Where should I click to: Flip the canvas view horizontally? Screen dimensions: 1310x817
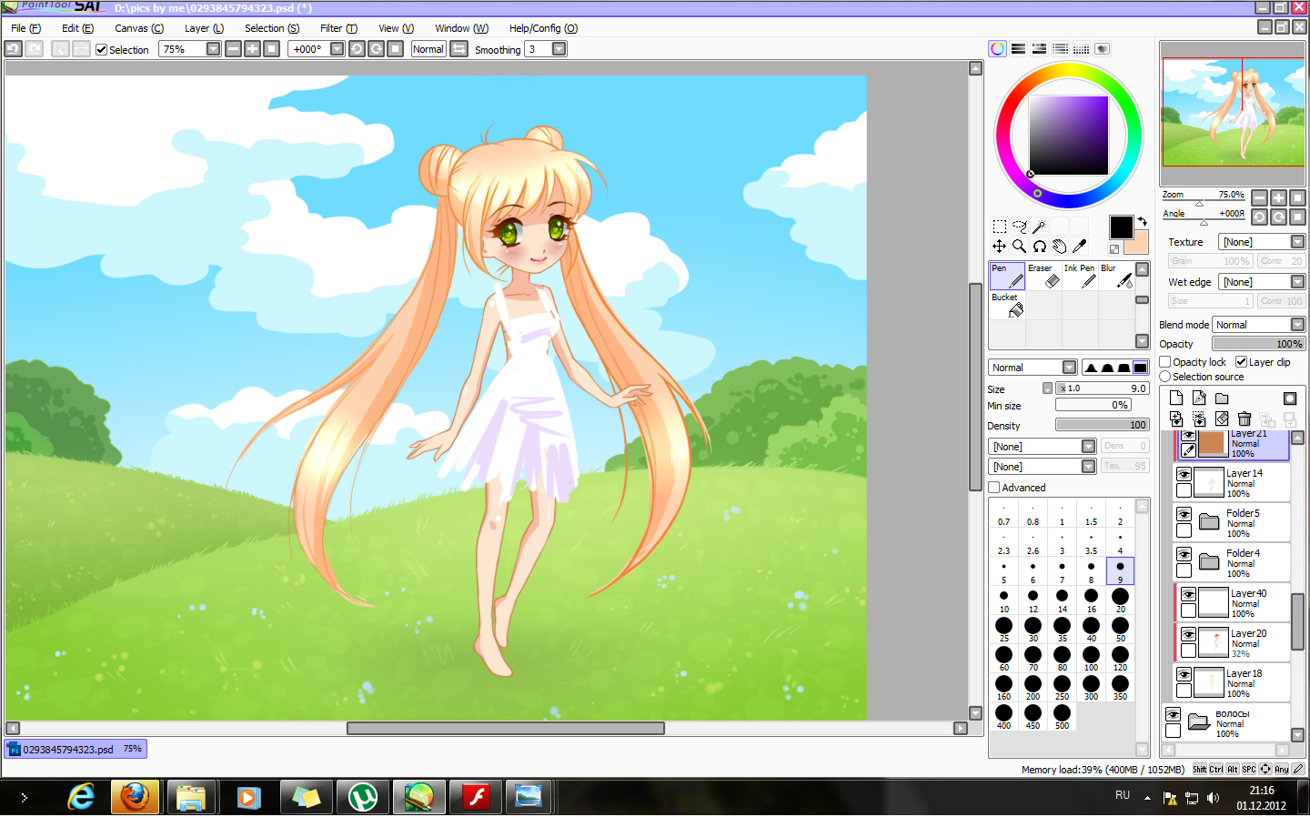pos(459,49)
